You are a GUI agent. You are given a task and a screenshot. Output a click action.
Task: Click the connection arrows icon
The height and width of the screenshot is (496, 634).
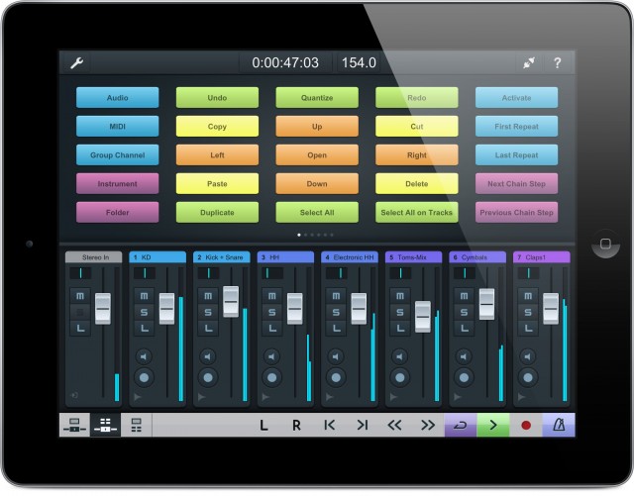coord(529,63)
